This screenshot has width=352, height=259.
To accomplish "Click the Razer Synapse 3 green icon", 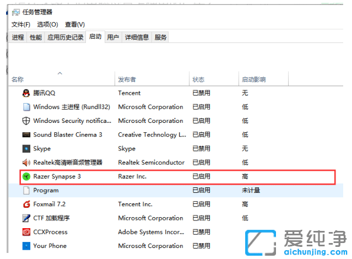I will pos(26,177).
